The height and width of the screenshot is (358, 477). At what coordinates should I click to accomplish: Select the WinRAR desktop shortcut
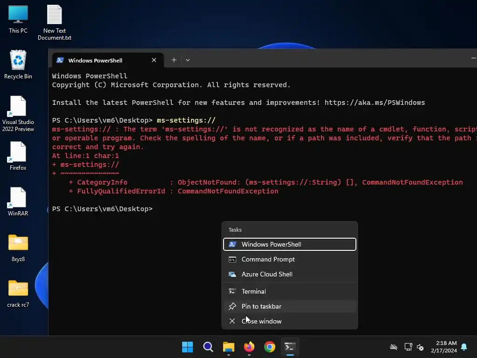click(x=18, y=201)
